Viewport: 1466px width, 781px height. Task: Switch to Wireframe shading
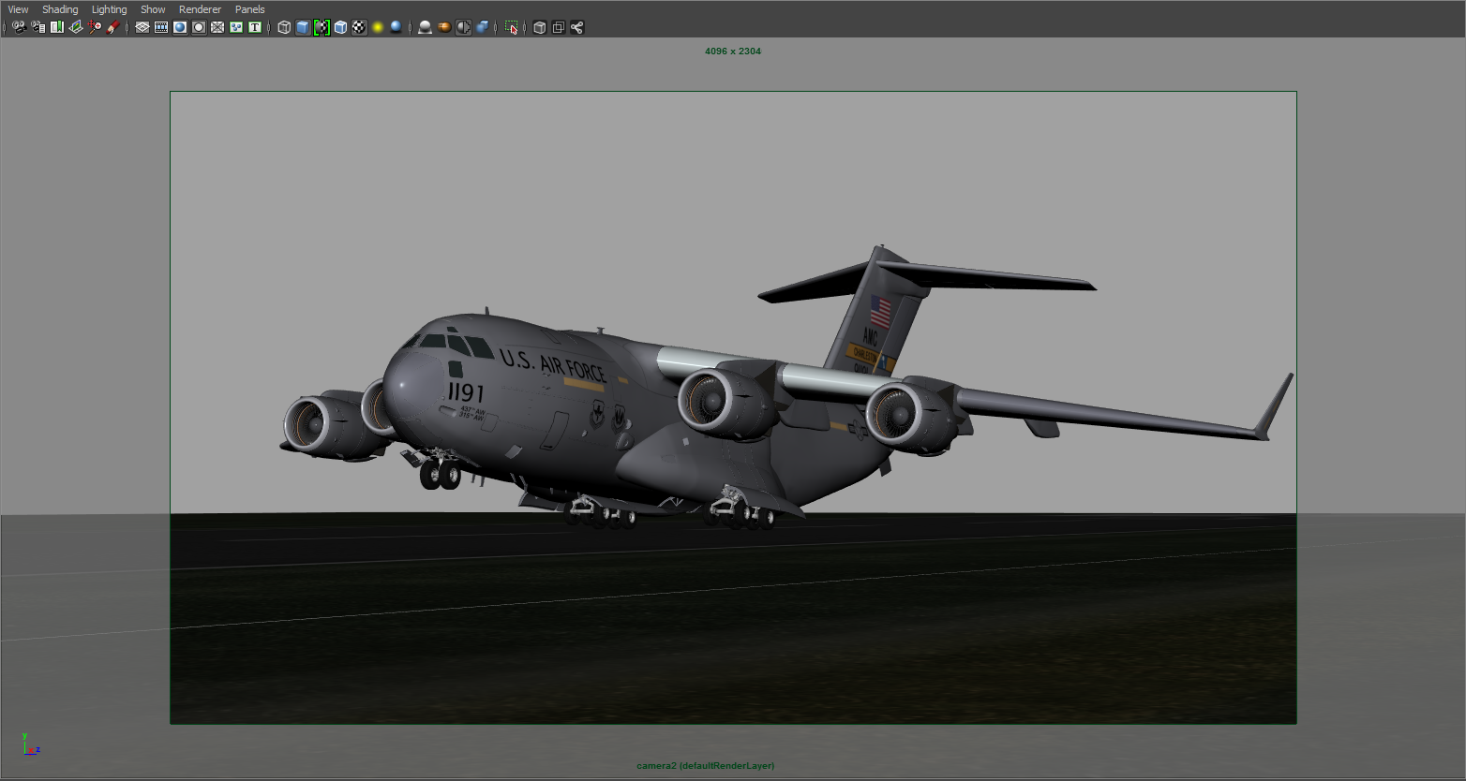point(284,27)
